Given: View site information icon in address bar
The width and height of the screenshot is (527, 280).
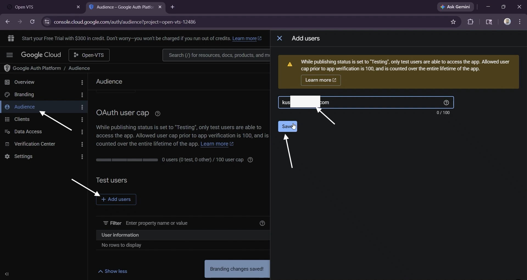Looking at the screenshot, I should pos(47,22).
